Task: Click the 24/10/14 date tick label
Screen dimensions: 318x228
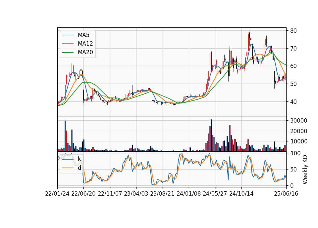Action: click(x=241, y=194)
